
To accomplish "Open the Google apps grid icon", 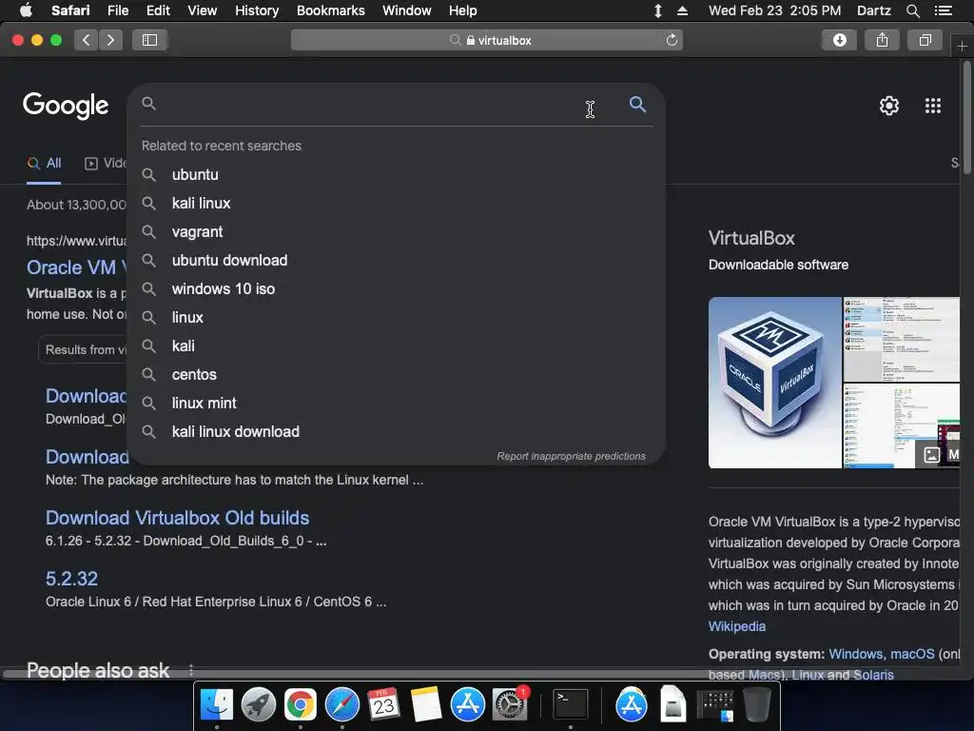I will point(932,106).
